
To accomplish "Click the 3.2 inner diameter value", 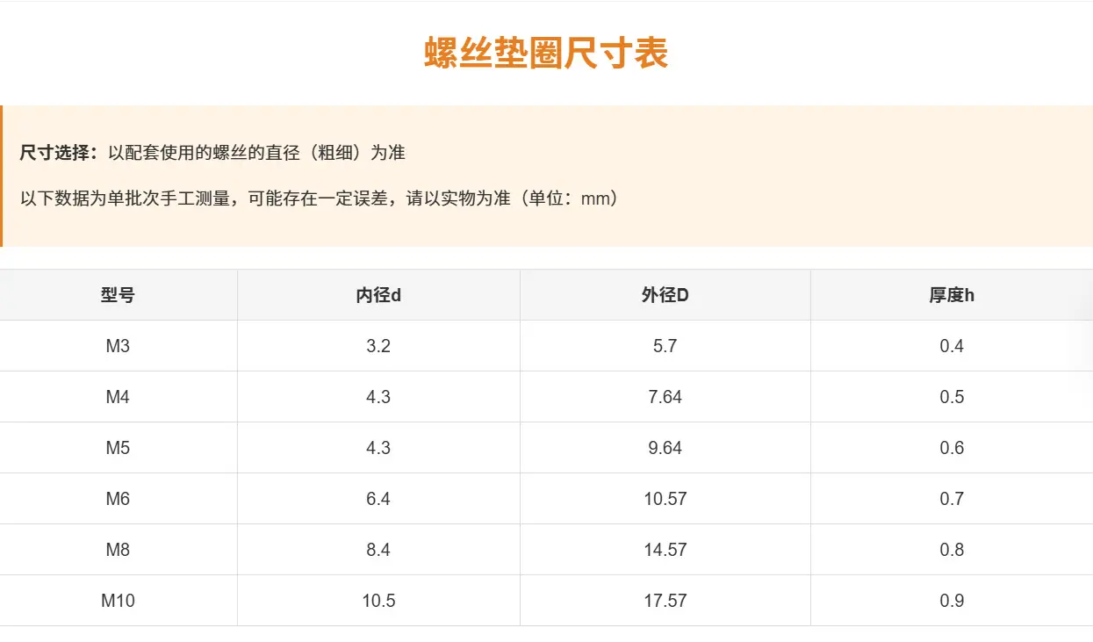I will click(378, 346).
